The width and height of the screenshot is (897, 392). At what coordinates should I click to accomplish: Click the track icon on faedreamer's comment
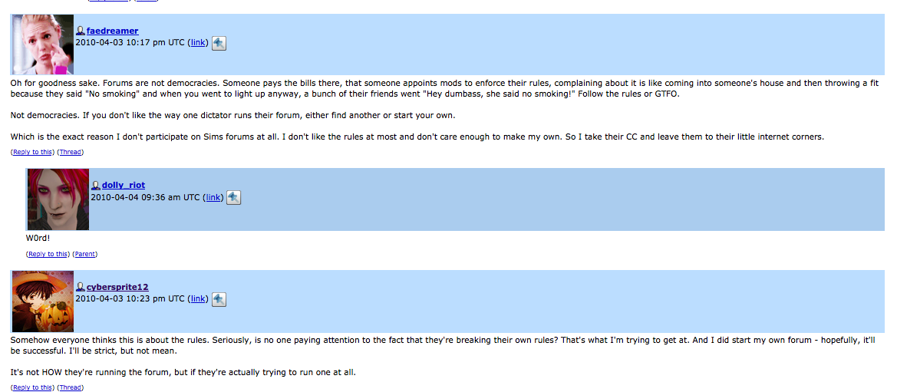219,43
